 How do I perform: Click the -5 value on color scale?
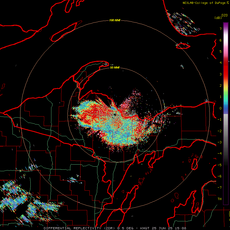220,165
